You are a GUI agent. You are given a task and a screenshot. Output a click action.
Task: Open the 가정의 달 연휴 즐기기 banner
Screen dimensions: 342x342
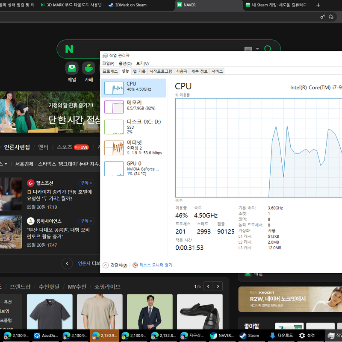50,112
